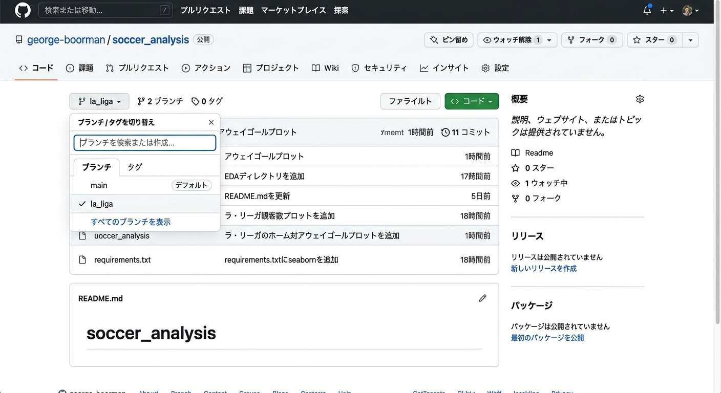721x393 pixels.
Task: Click the search or jump-to field
Action: coord(105,10)
